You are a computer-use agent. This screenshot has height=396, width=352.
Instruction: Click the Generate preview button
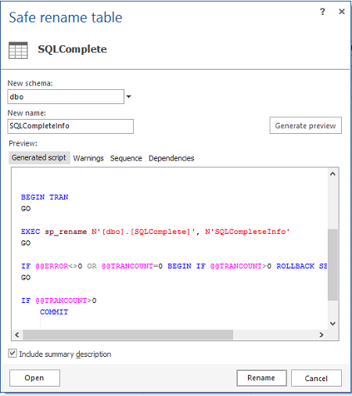point(305,125)
